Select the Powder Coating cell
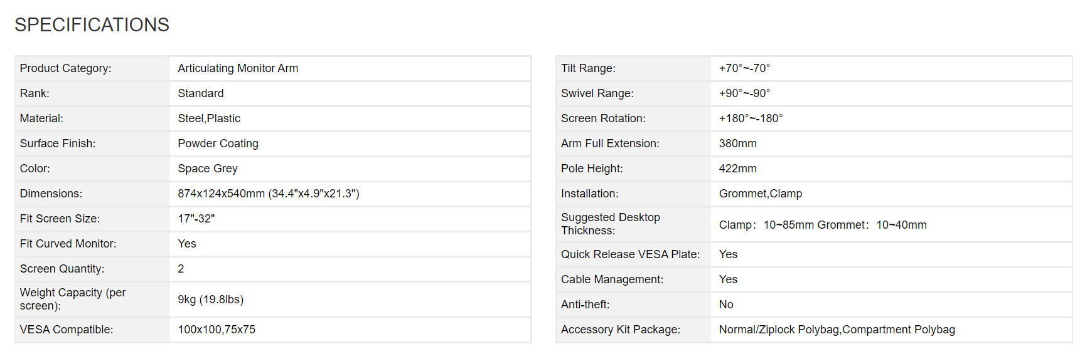This screenshot has height=349, width=1075. 218,143
